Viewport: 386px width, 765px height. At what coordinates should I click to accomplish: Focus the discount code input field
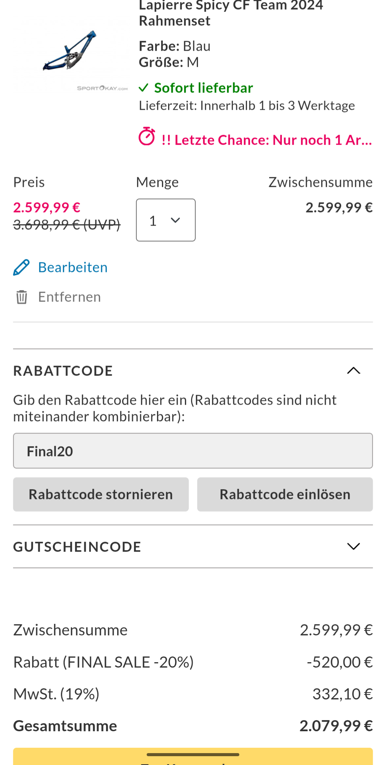click(x=193, y=451)
